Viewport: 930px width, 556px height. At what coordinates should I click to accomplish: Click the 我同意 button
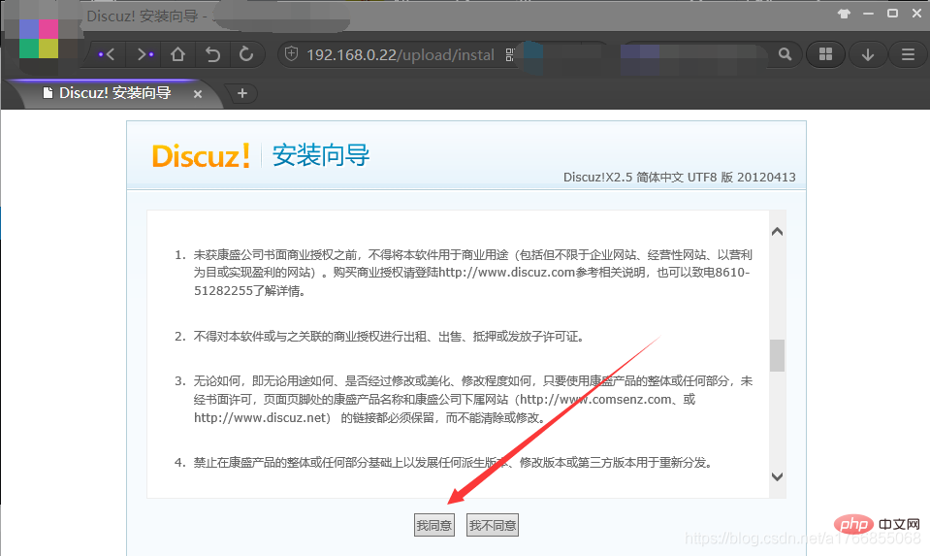(x=434, y=525)
